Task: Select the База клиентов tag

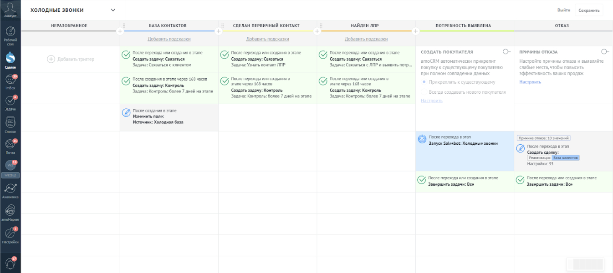Action: [x=566, y=158]
